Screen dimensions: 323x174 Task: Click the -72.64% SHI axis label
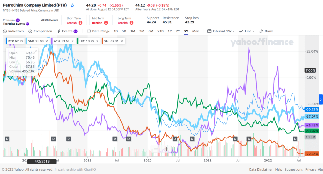pyautogui.click(x=312, y=154)
